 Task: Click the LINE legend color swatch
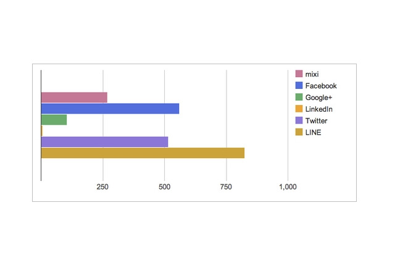[x=299, y=132]
